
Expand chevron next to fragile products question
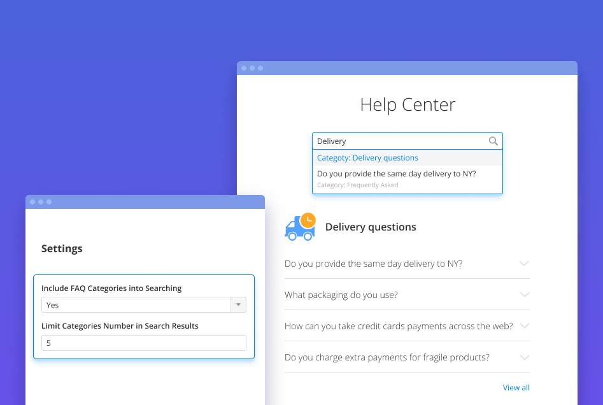[x=524, y=357]
